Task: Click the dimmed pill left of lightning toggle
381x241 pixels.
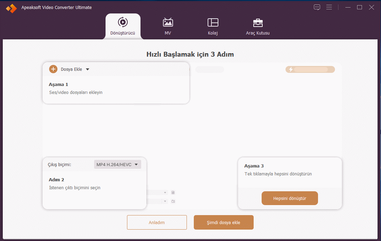Action: click(210, 70)
